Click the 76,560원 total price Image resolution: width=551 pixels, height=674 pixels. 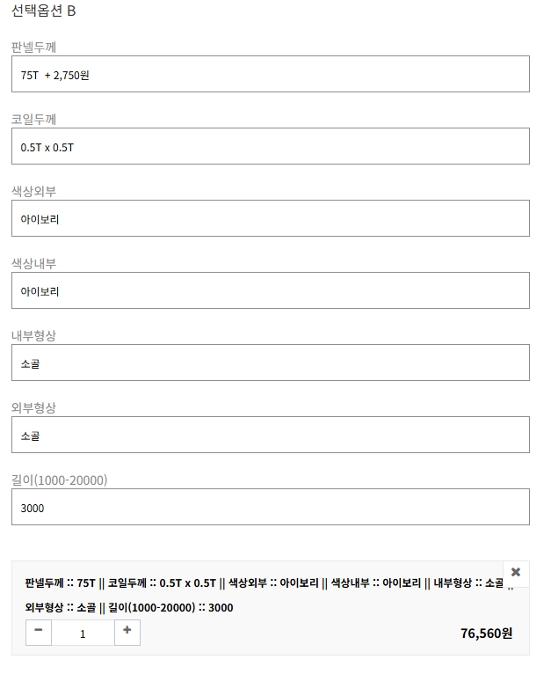(x=486, y=633)
